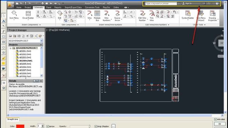Select the highlighter tool in left toolbar

click(x=4, y=58)
